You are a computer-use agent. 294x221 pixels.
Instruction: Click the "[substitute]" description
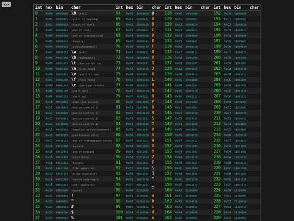click(80, 157)
